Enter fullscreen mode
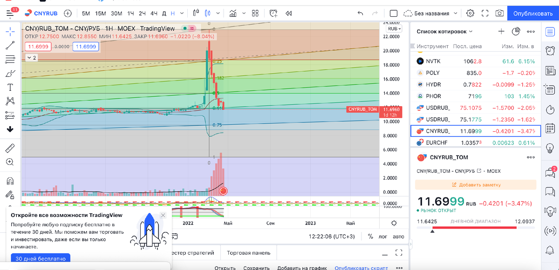The image size is (559, 270). pos(485,13)
